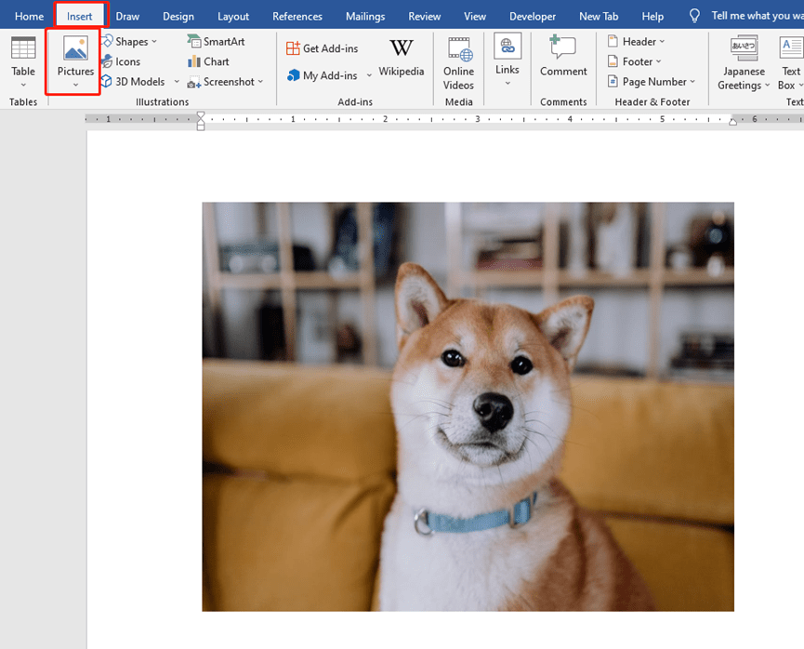804x649 pixels.
Task: Open the 3D Models dropdown arrow
Action: (177, 82)
